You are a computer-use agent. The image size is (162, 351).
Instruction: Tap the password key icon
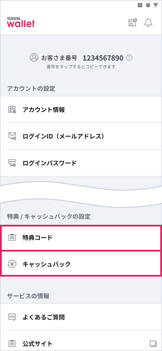click(12, 163)
